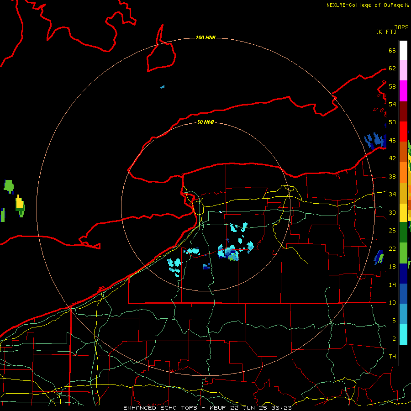Image resolution: width=411 pixels, height=411 pixels.
Task: Select the gold legend color band
Action: pyautogui.click(x=403, y=193)
